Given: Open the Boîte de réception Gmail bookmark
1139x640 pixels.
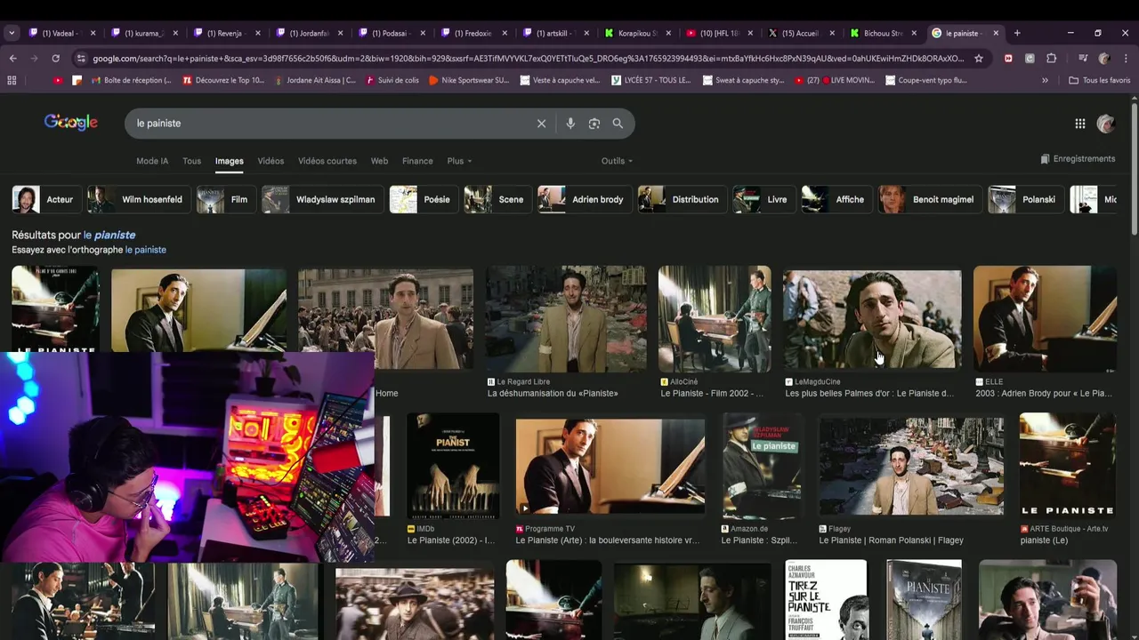Looking at the screenshot, I should pos(132,80).
